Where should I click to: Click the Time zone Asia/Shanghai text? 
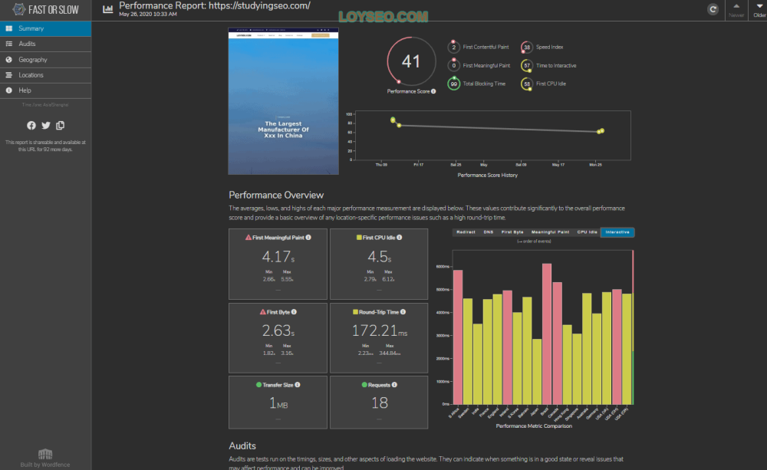tap(45, 105)
